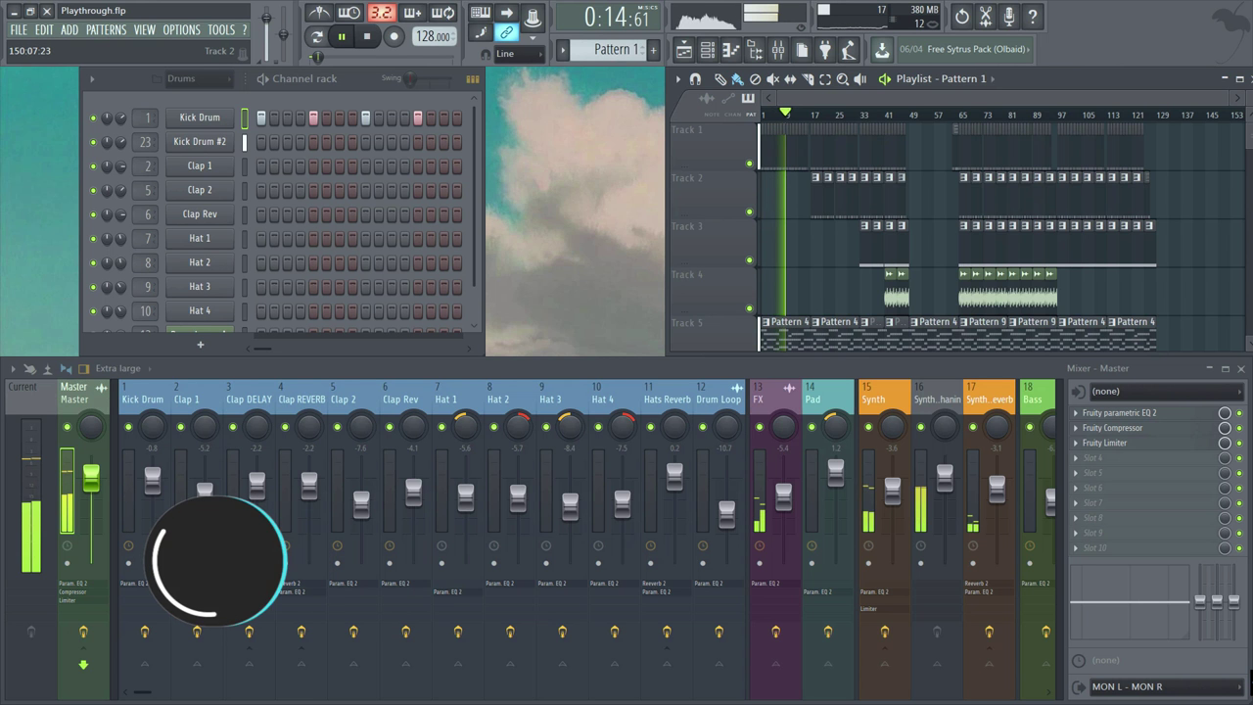Open the Plugin picker toolbar icon
The width and height of the screenshot is (1253, 705).
coord(825,49)
